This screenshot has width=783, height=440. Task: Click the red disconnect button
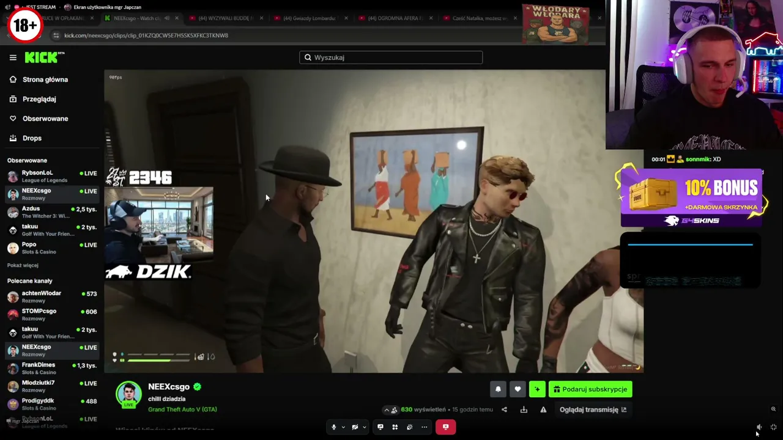pos(445,427)
